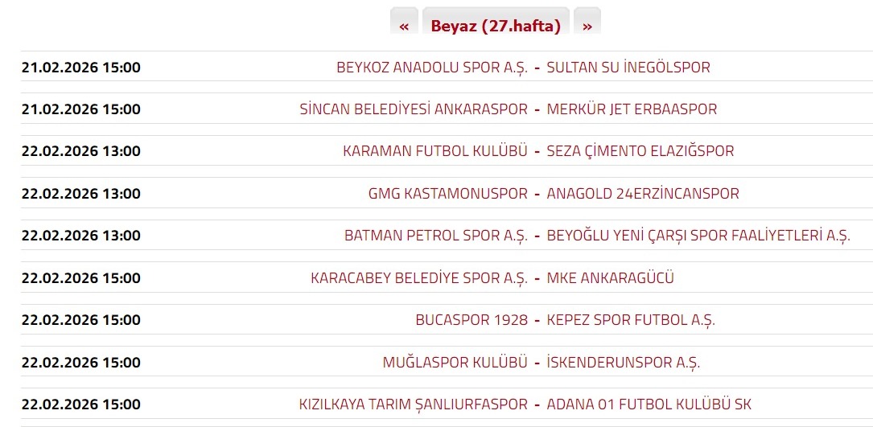Screen dimensions: 873x427
Task: Open İSKENDERUNSPOR A.Ş. team page
Action: click(624, 363)
